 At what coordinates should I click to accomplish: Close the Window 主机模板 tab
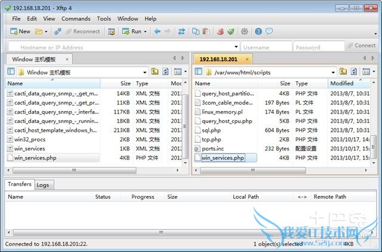point(67,59)
